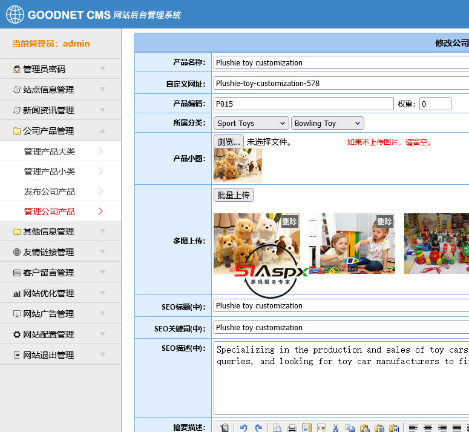Click the 产品名称 input field

[341, 62]
